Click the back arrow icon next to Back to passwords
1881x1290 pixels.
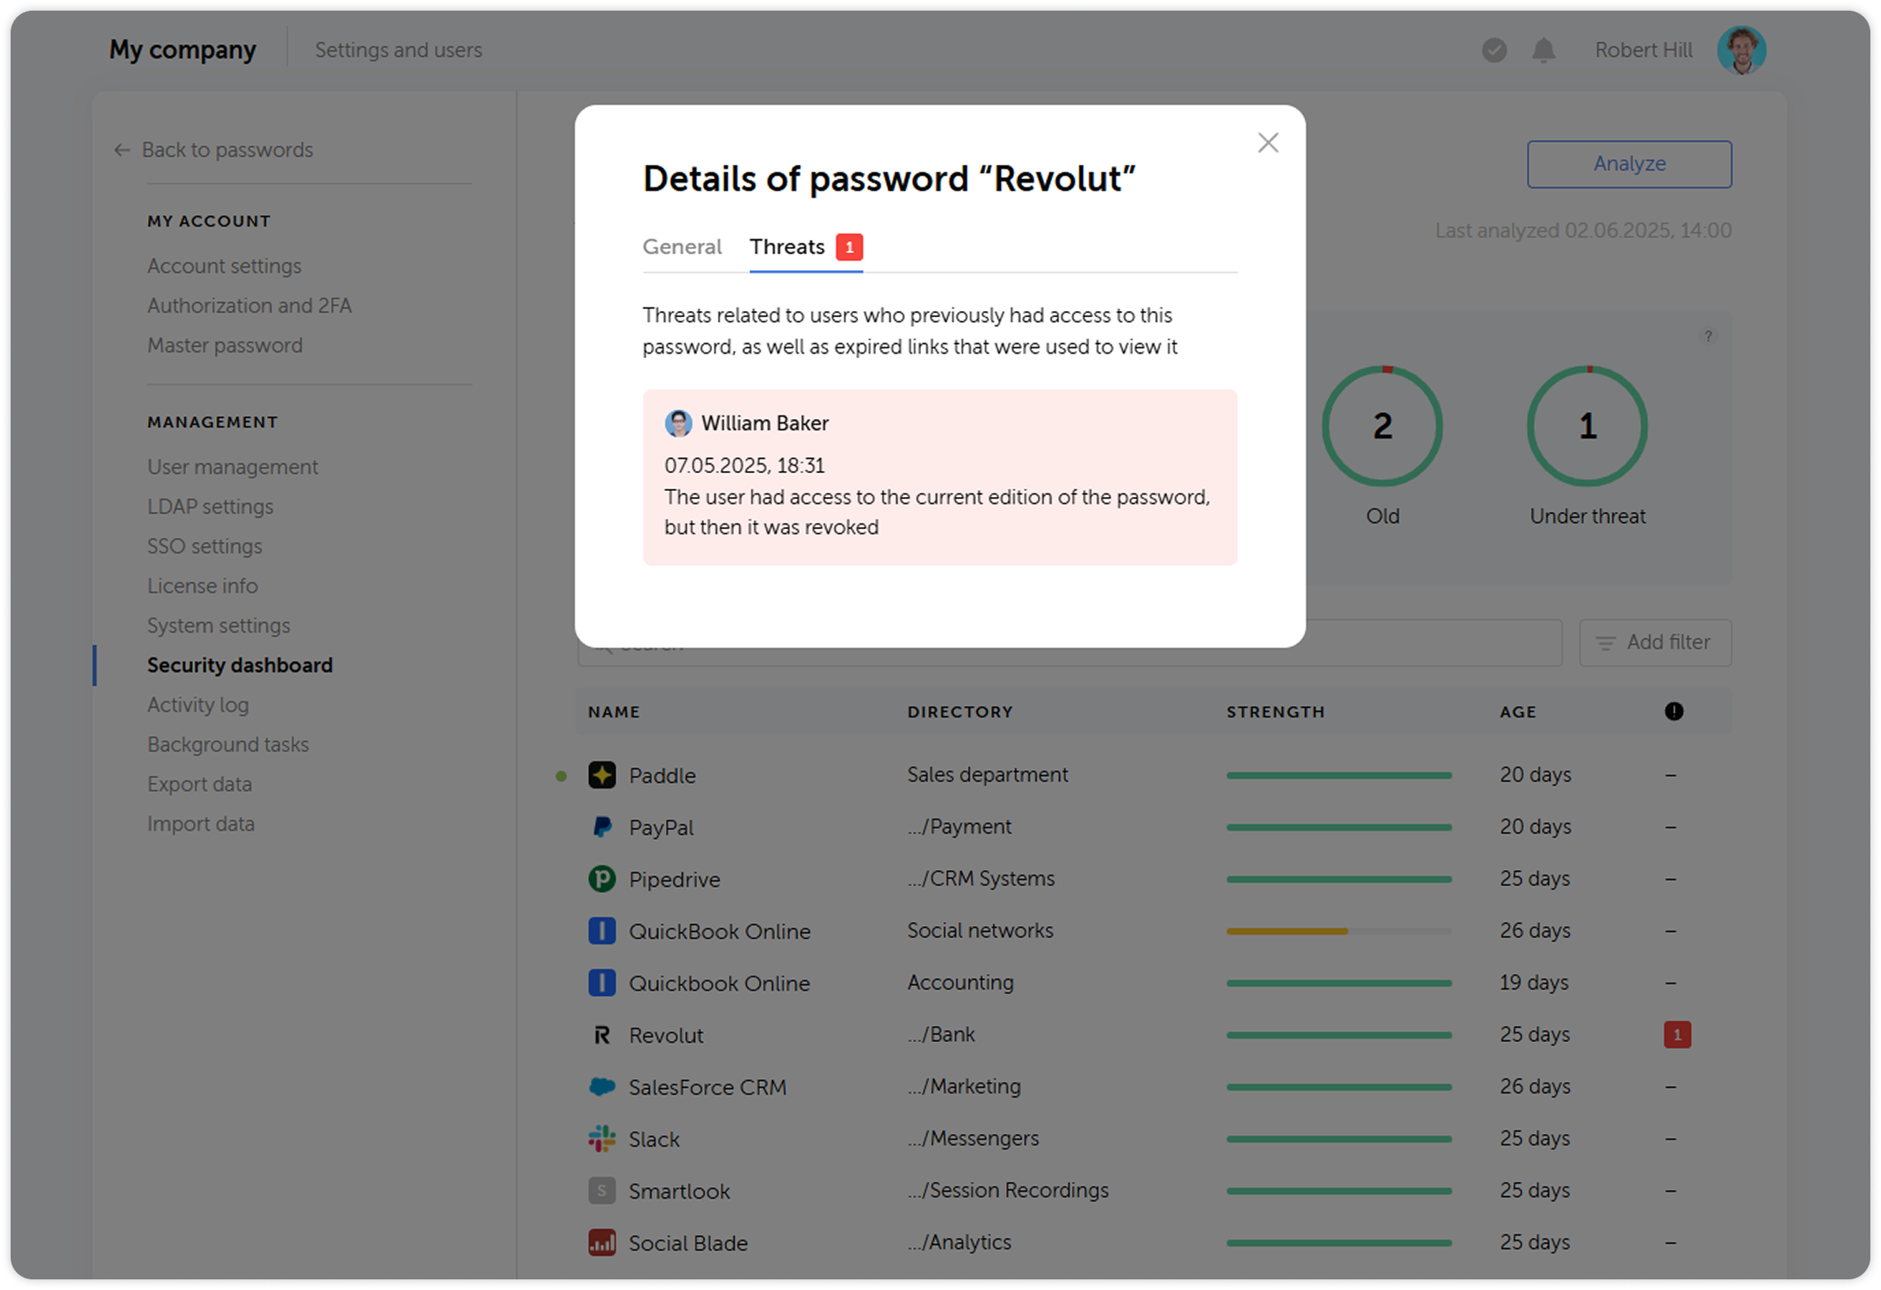pyautogui.click(x=122, y=150)
